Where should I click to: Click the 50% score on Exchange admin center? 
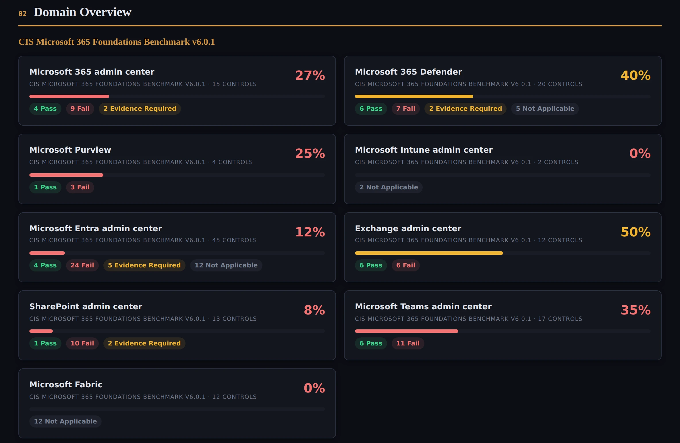coord(635,232)
